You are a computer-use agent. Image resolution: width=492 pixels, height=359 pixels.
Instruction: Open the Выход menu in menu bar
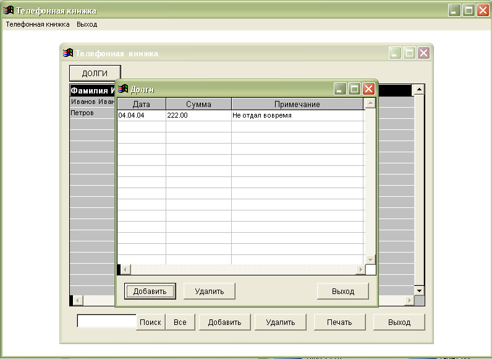pyautogui.click(x=87, y=24)
